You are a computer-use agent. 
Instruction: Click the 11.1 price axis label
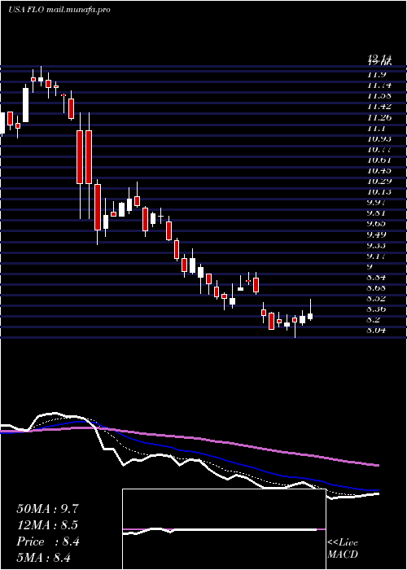pos(376,128)
